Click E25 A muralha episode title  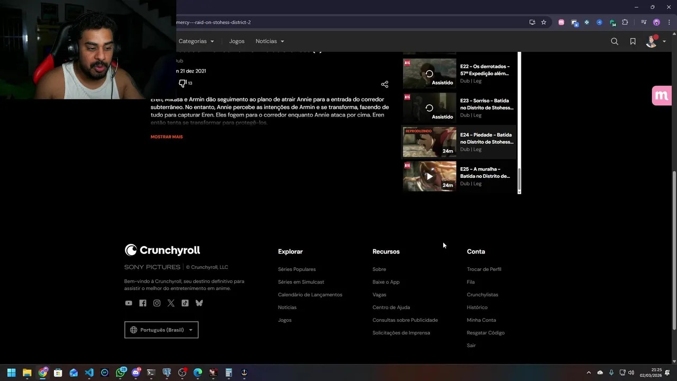(486, 173)
